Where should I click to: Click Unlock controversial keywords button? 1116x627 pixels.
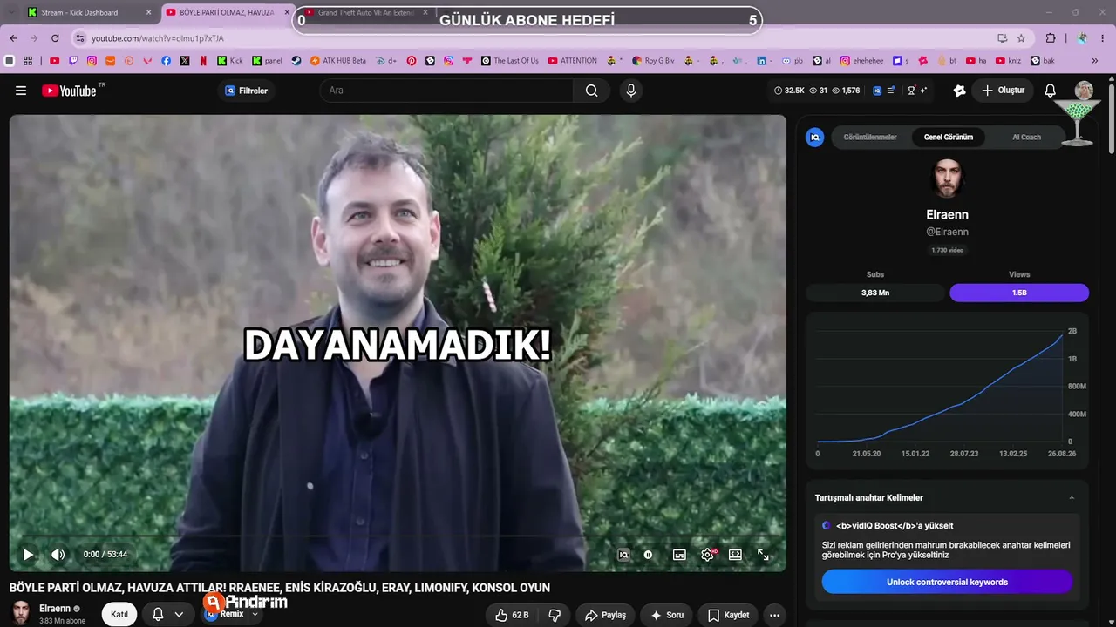[947, 582]
